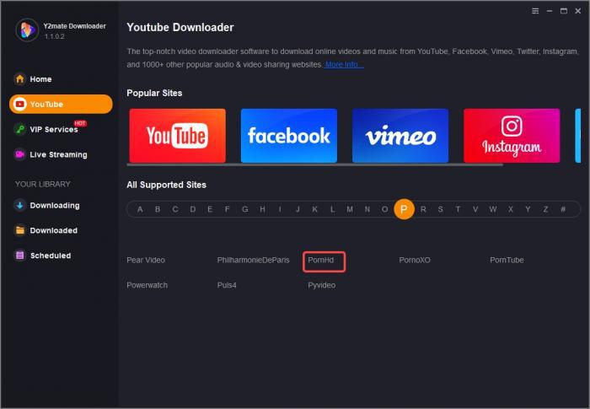Click the Popular Sites horizontal scrollbar
Image resolution: width=590 pixels, height=409 pixels.
click(x=314, y=164)
